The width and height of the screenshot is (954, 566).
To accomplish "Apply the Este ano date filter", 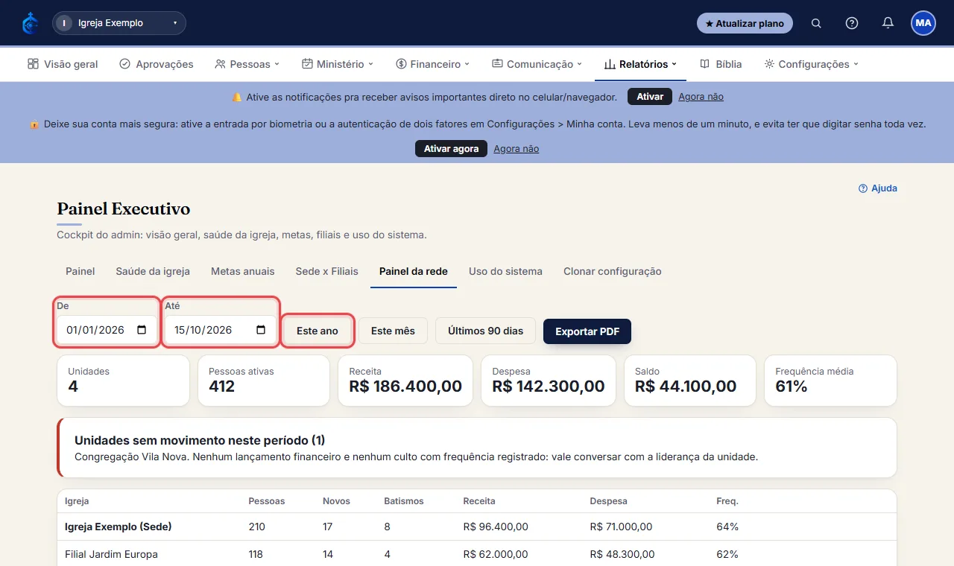I will coord(318,331).
